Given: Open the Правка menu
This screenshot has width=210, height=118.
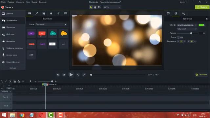Looking at the screenshot, I should coord(11,2).
